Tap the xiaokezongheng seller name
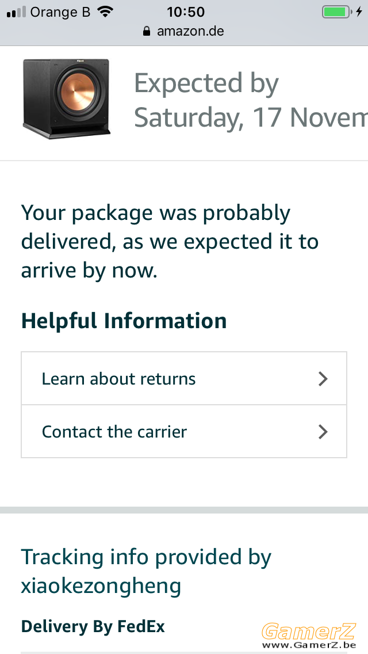This screenshot has width=368, height=654. pos(101,586)
